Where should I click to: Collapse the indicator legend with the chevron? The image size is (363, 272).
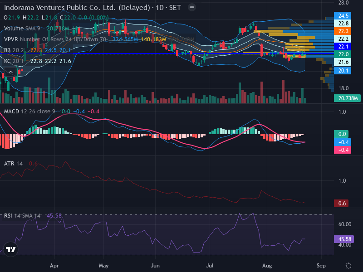click(10, 72)
